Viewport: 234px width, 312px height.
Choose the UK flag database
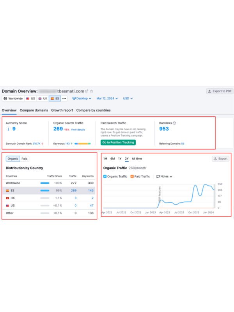(x=43, y=99)
